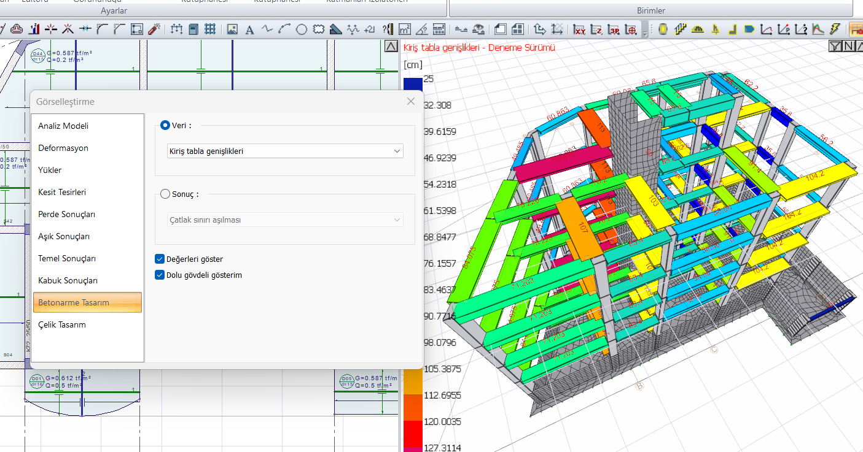This screenshot has width=863, height=452.
Task: Click the N button in 3D view corner
Action: [847, 46]
